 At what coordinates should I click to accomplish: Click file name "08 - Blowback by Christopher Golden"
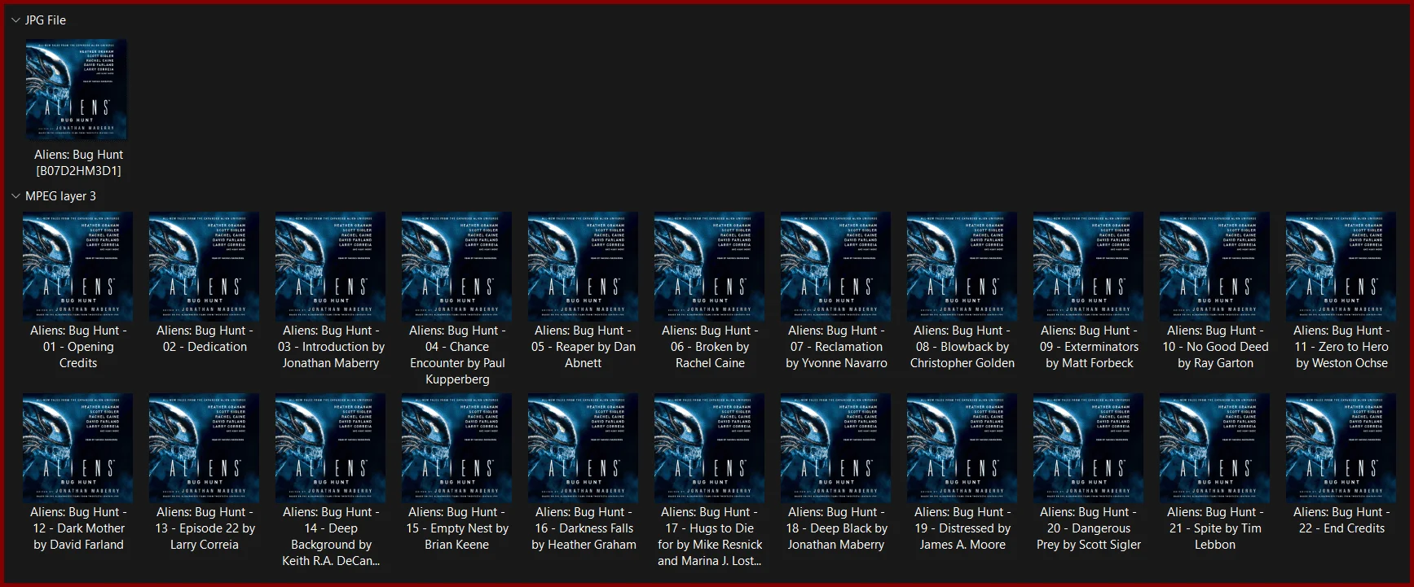click(x=962, y=347)
